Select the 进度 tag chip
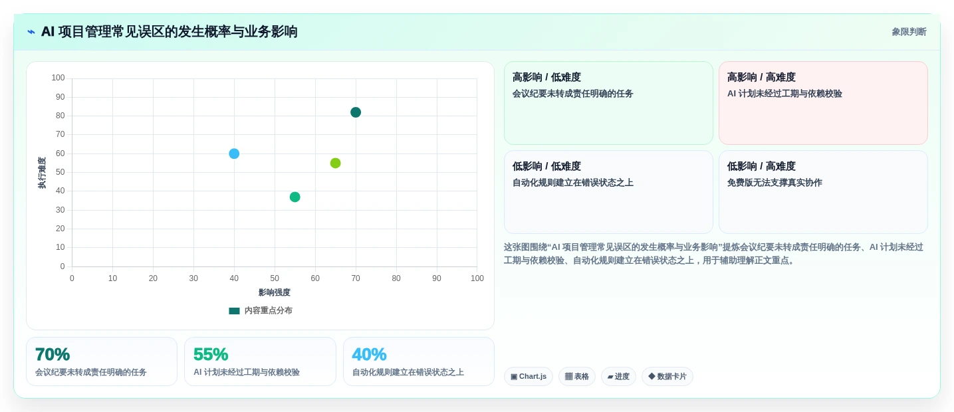 [618, 377]
